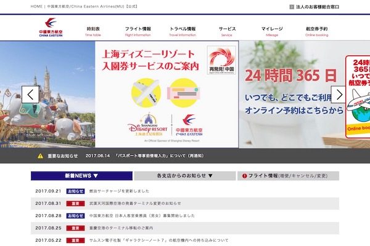Open the サービス Service menu

(x=227, y=31)
